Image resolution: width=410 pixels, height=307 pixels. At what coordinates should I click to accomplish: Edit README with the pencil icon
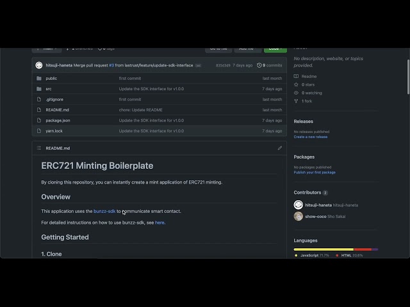(280, 148)
